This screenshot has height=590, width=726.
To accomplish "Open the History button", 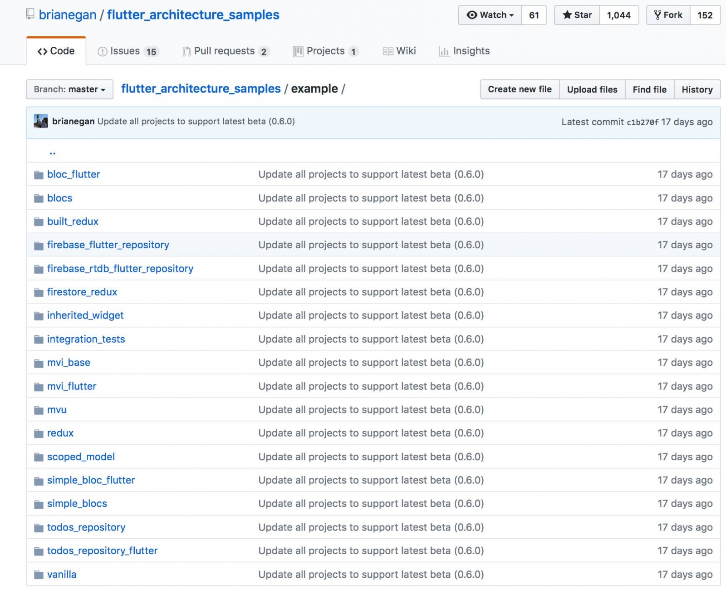I will 697,89.
